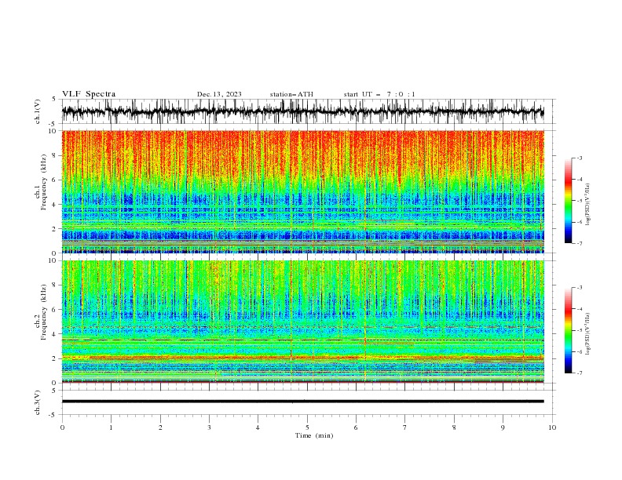Viewport: 622px width, 480px height.
Task: Click the "ch.1 Frequency (kHz)" axis label
Action: (41, 180)
